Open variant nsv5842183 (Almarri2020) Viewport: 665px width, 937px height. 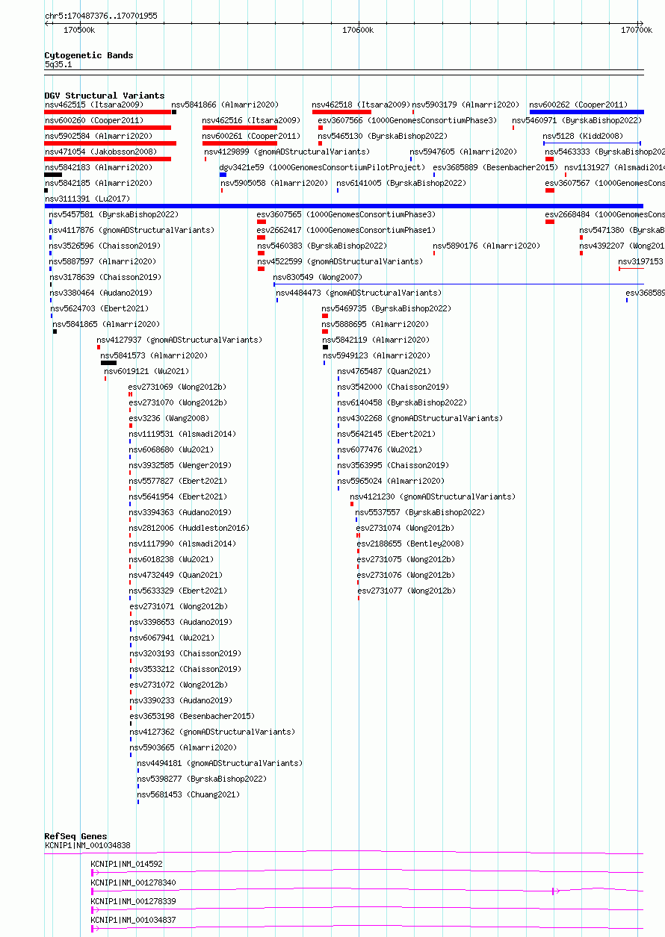coord(98,167)
